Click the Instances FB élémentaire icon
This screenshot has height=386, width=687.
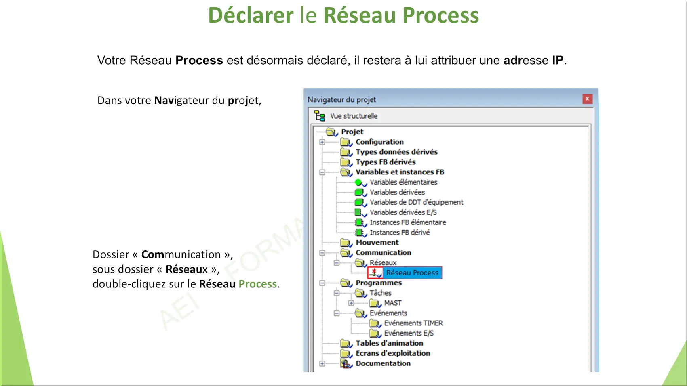coord(360,222)
